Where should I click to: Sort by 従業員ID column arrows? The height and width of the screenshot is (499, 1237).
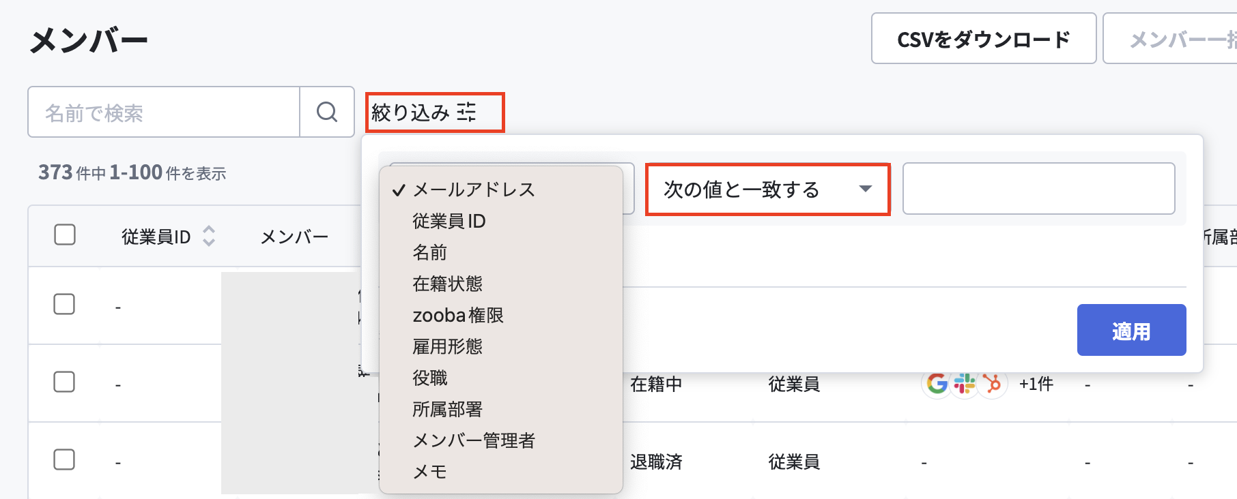click(x=209, y=236)
